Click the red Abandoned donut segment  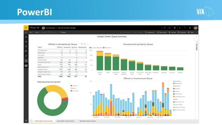pos(65,99)
